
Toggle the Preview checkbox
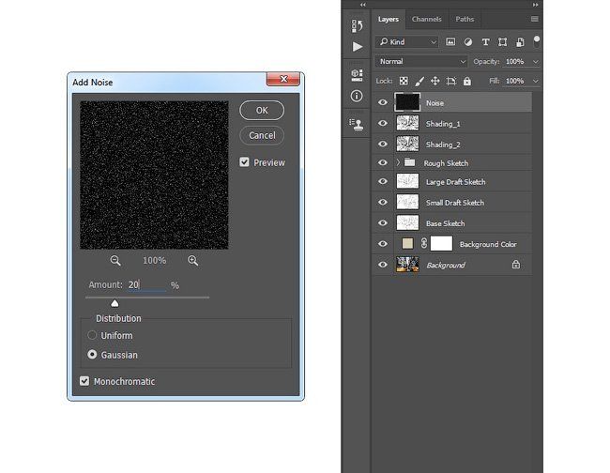pos(244,161)
